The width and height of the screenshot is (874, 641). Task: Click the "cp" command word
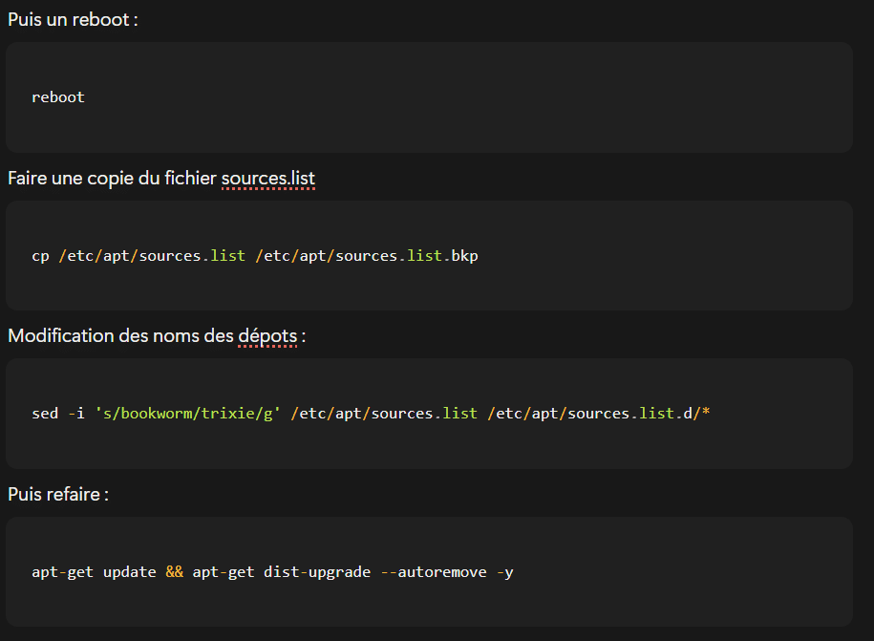[x=40, y=256]
